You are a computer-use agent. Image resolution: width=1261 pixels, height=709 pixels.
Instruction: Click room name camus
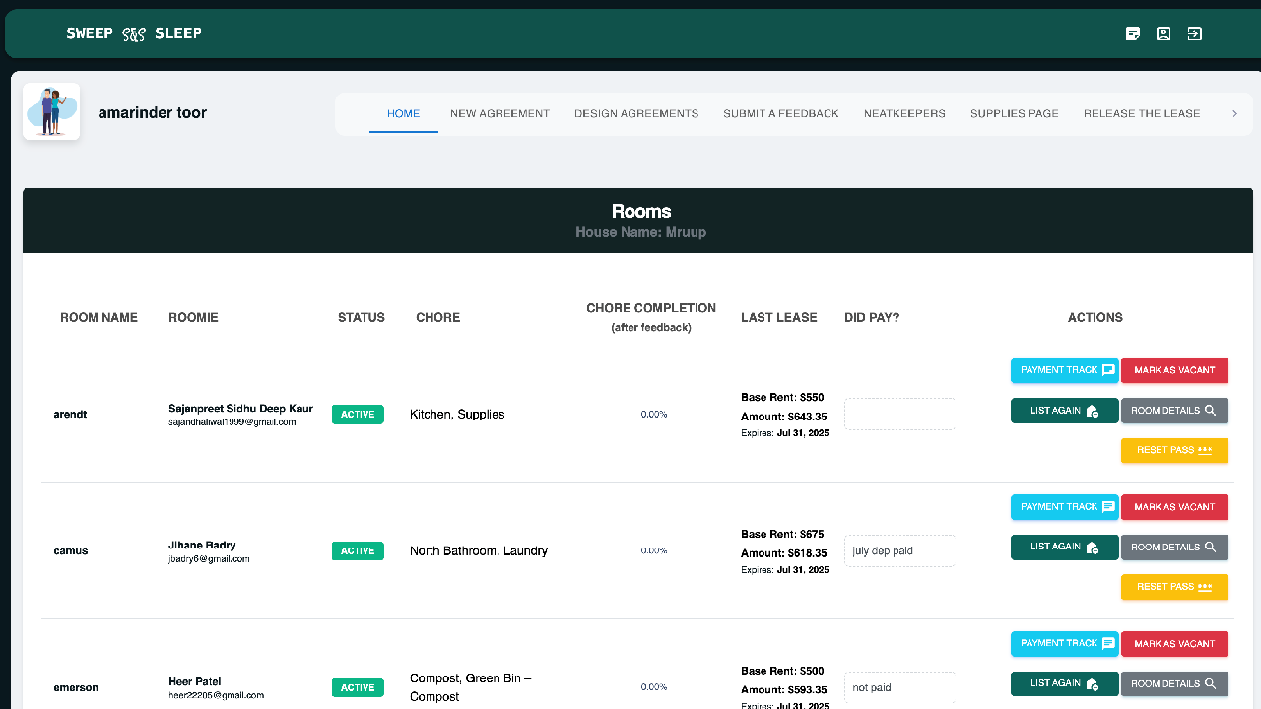tap(71, 551)
